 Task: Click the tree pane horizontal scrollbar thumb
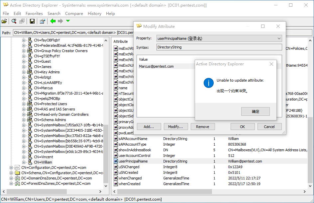[x=37, y=191]
